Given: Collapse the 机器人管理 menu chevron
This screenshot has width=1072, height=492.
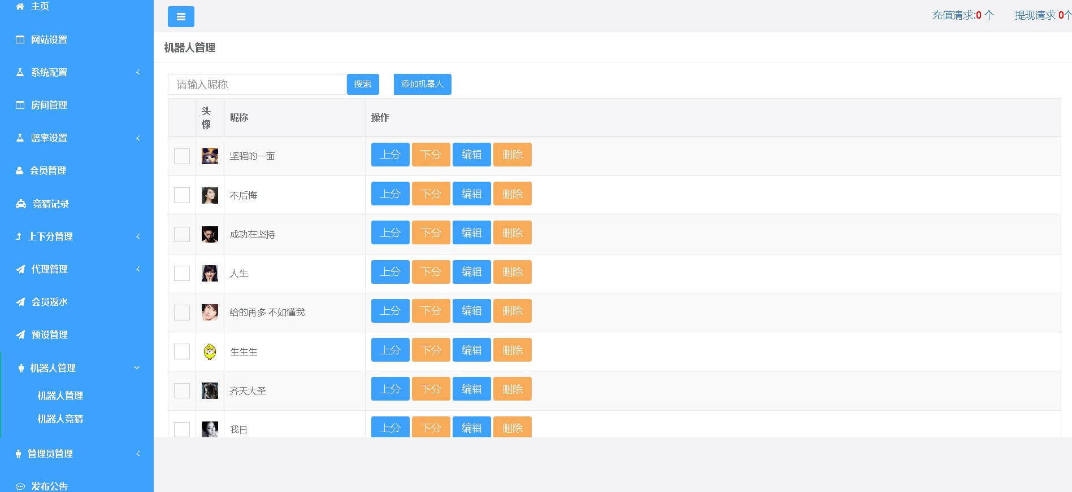Looking at the screenshot, I should point(137,368).
